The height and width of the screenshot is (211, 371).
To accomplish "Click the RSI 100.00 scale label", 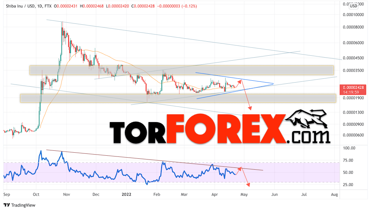I will click(x=349, y=148).
